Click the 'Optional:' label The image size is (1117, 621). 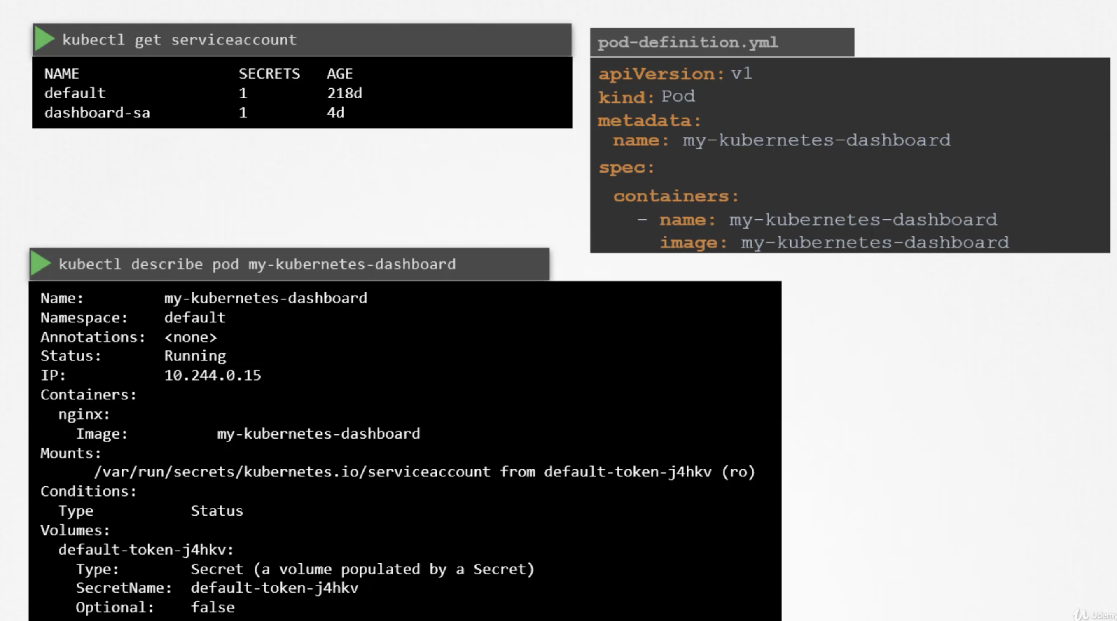[115, 608]
